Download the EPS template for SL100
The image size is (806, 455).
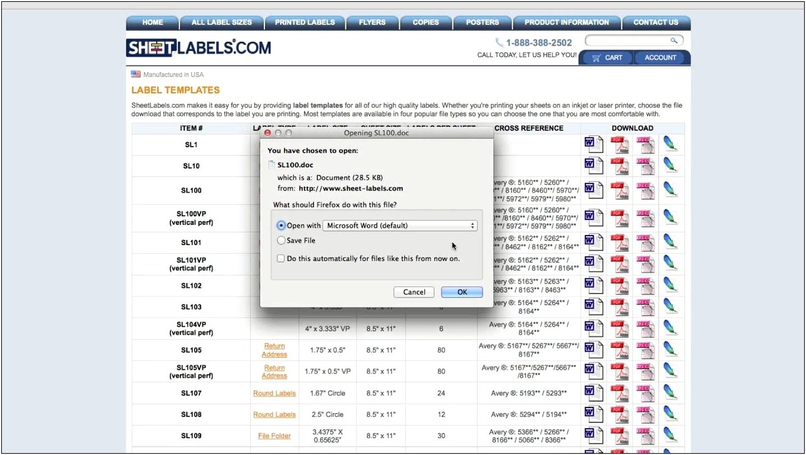click(645, 190)
